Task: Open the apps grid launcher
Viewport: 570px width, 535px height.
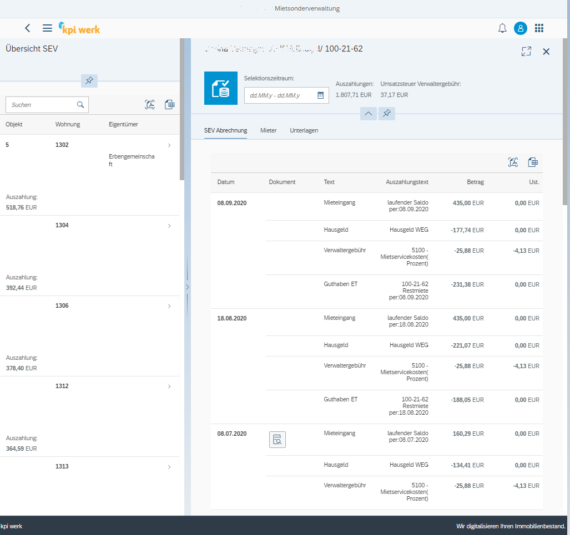Action: [539, 28]
